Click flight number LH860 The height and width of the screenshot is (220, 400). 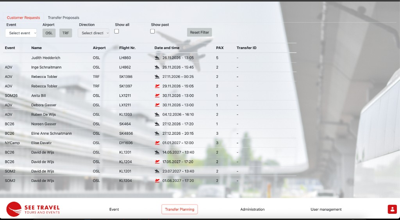point(125,58)
